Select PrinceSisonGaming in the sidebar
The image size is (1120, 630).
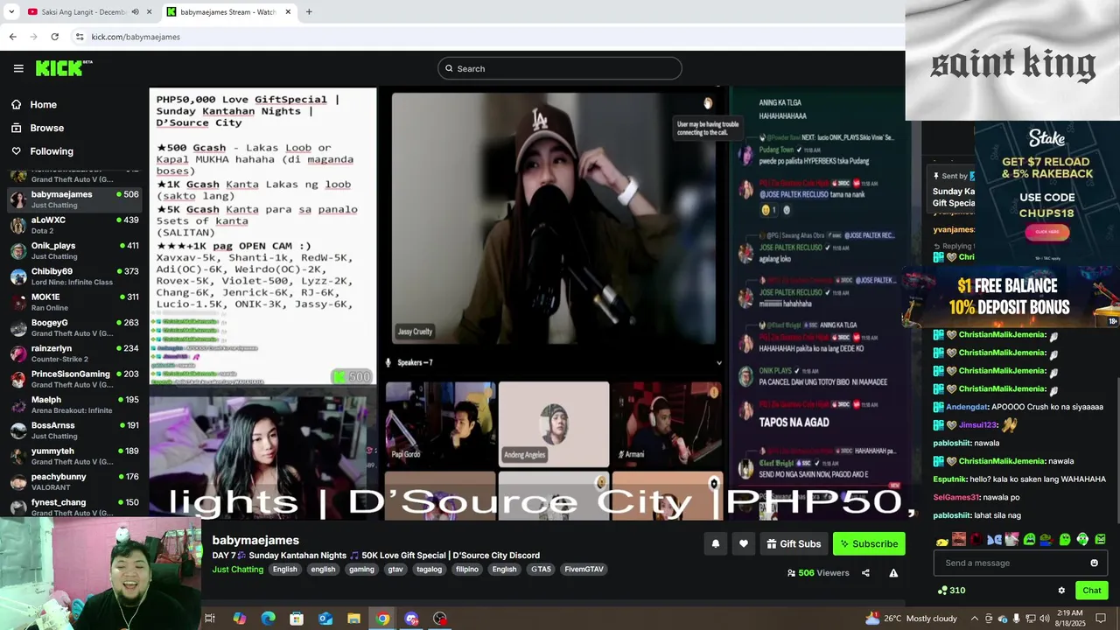coord(74,379)
